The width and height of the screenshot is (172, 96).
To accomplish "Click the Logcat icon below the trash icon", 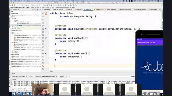I will pos(12,84).
